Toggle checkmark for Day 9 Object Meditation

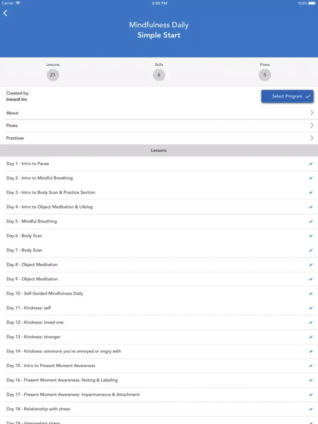(x=311, y=279)
